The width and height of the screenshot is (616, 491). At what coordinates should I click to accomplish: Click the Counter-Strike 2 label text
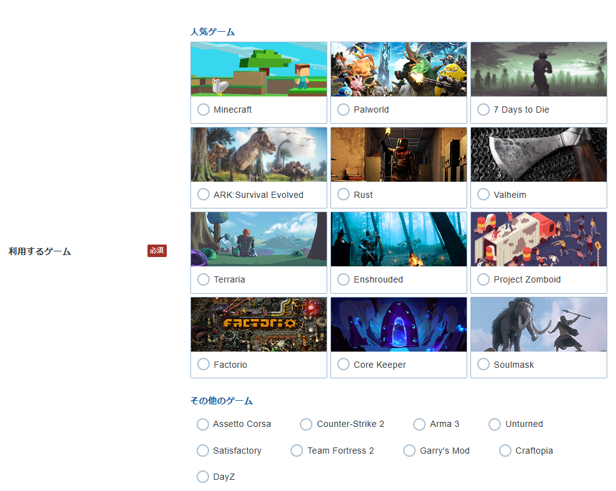click(350, 424)
